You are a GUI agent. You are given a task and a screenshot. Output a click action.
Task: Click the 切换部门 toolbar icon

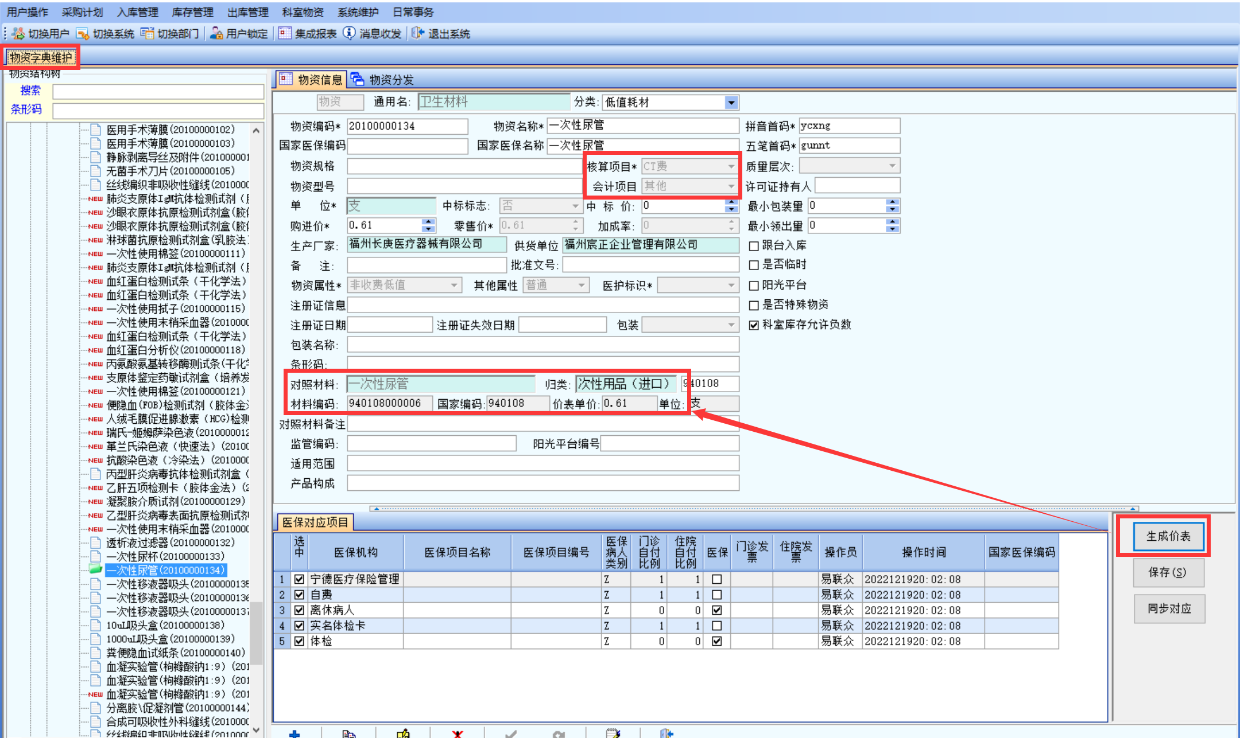148,34
